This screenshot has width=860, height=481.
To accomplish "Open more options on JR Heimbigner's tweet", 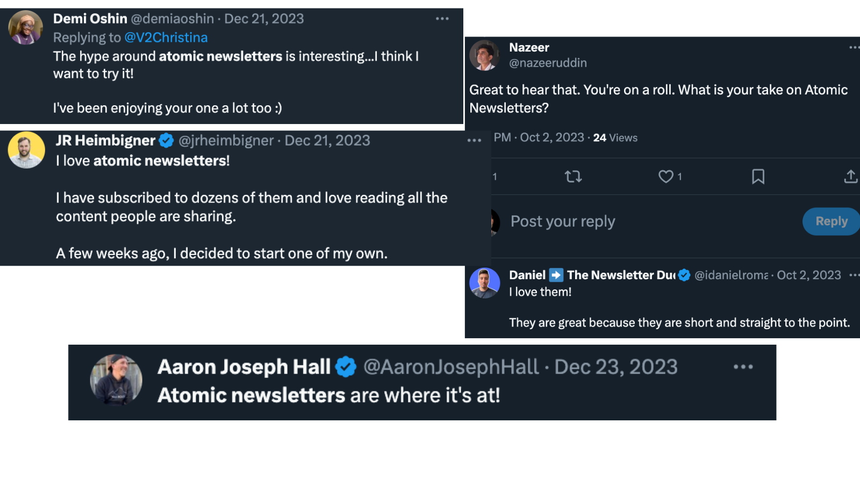I will coord(474,141).
